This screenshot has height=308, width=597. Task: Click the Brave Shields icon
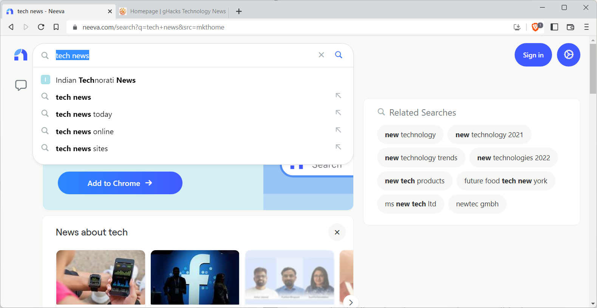coord(535,27)
